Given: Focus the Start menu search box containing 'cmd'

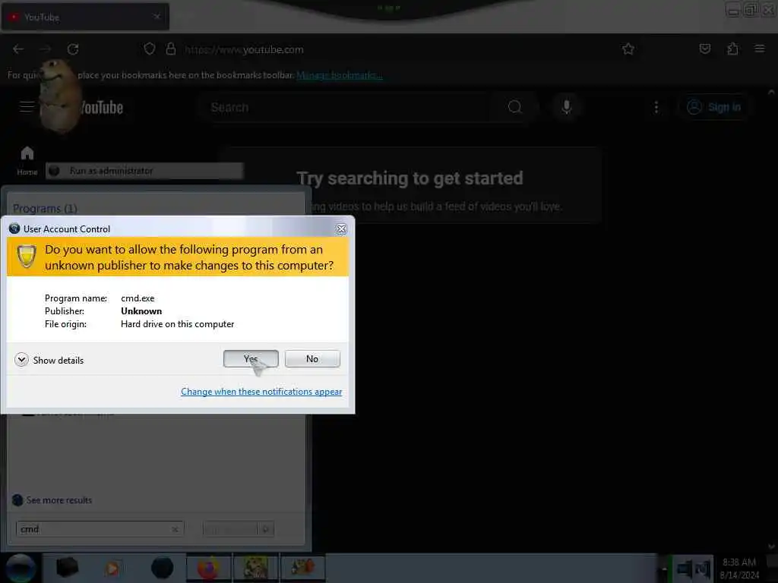Looking at the screenshot, I should point(100,529).
